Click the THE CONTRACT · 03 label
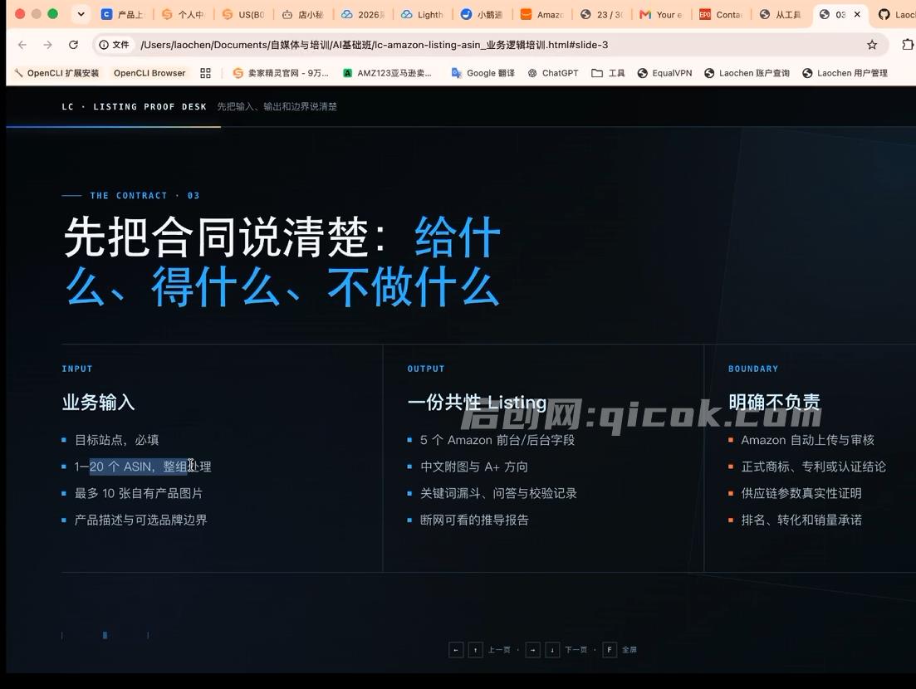 pos(145,196)
